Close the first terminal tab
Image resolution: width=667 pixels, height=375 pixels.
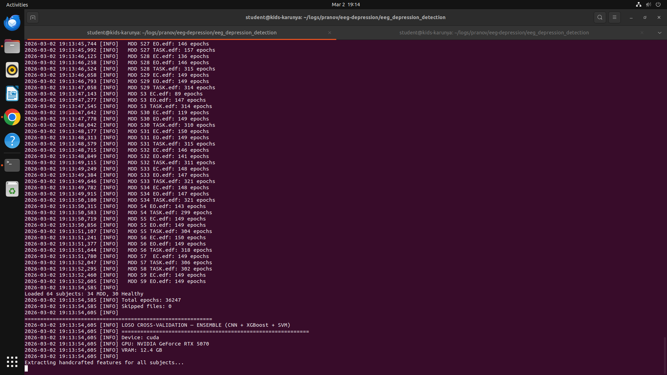[x=330, y=33]
